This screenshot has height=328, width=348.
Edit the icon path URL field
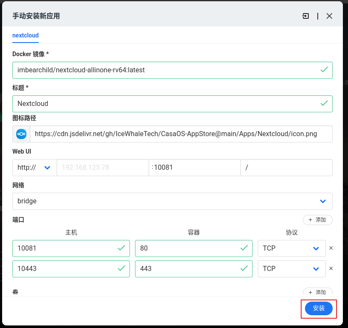[x=181, y=134]
